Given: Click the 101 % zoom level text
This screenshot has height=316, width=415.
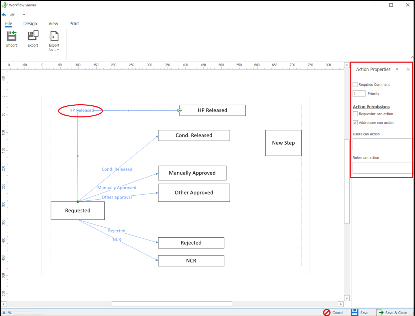Looking at the screenshot, I should (x=6, y=312).
